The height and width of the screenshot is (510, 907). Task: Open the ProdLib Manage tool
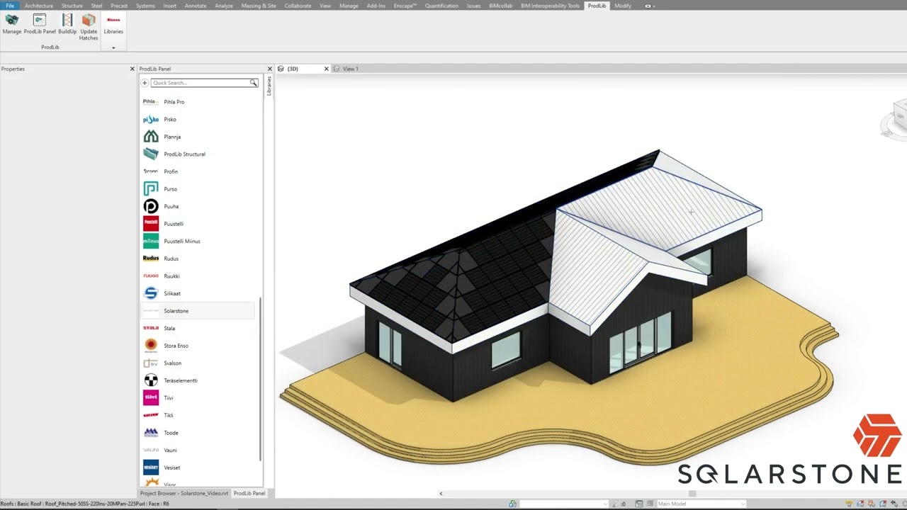click(11, 24)
